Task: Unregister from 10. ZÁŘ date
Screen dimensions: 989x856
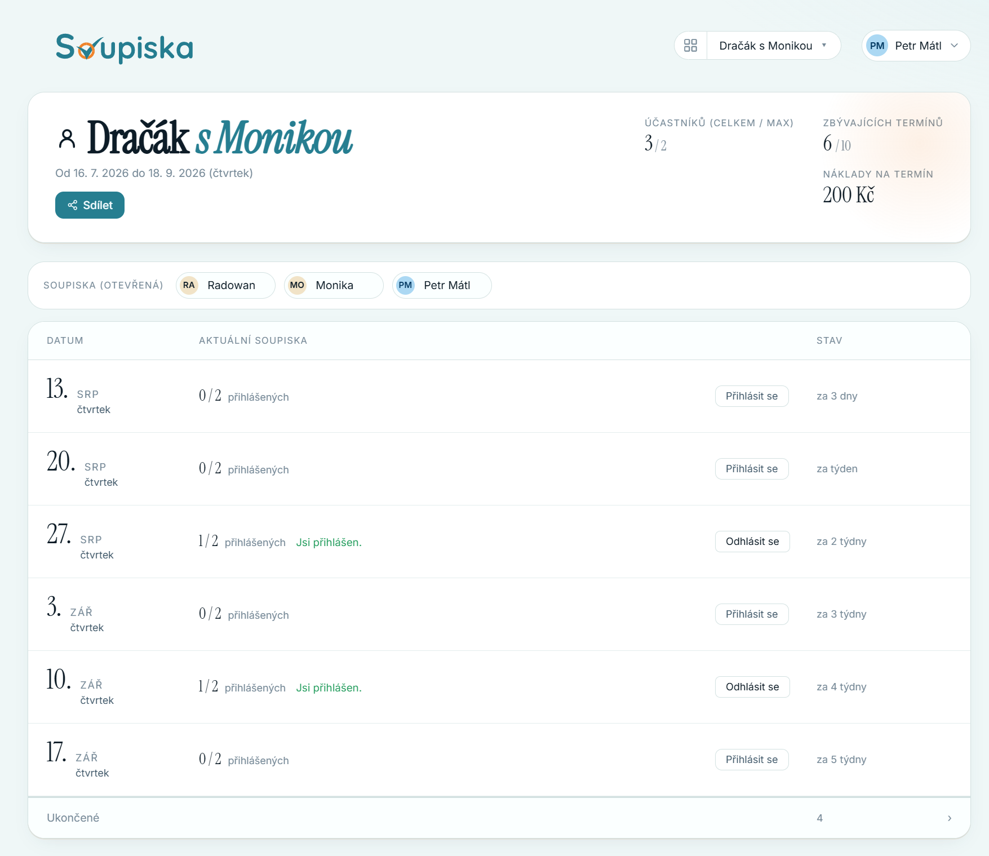Action: pos(752,687)
